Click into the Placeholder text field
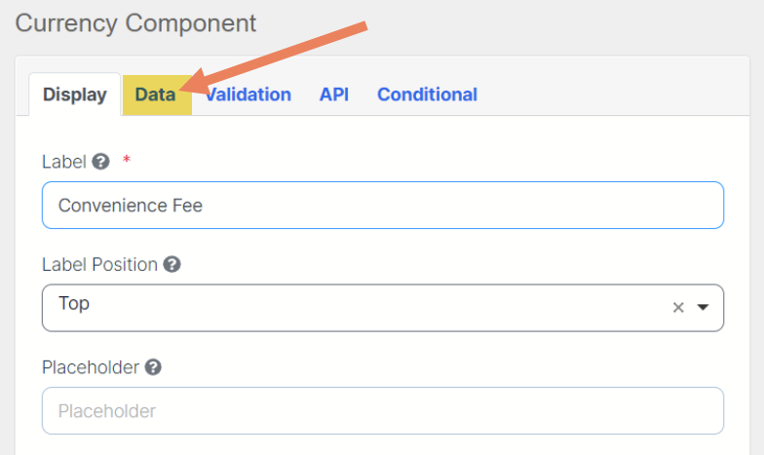 point(382,411)
